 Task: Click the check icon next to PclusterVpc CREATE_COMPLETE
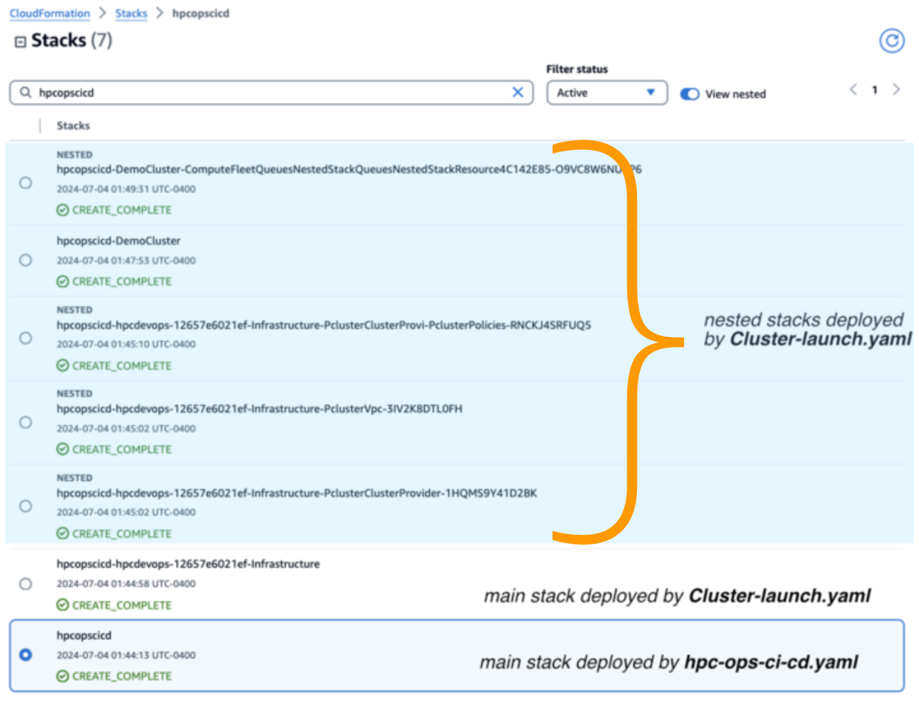tap(63, 449)
